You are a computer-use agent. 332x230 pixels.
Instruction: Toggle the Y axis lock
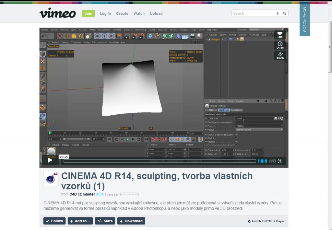(104, 36)
